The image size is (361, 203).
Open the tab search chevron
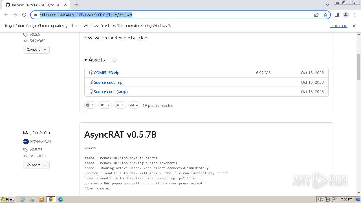pos(327,5)
